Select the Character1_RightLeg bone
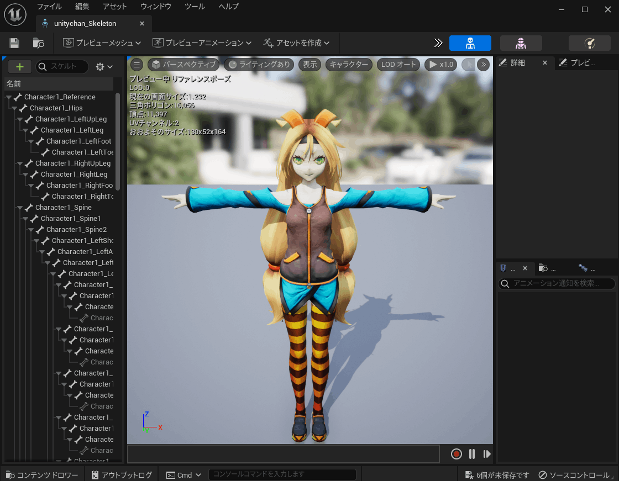Viewport: 619px width, 481px height. 74,175
